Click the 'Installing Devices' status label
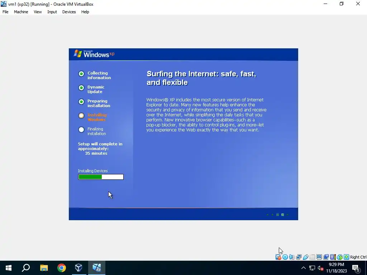The width and height of the screenshot is (367, 275). 93,171
